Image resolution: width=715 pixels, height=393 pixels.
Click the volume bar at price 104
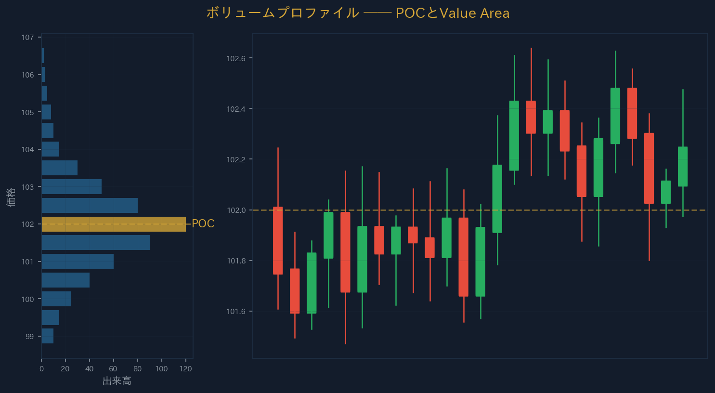click(x=51, y=149)
